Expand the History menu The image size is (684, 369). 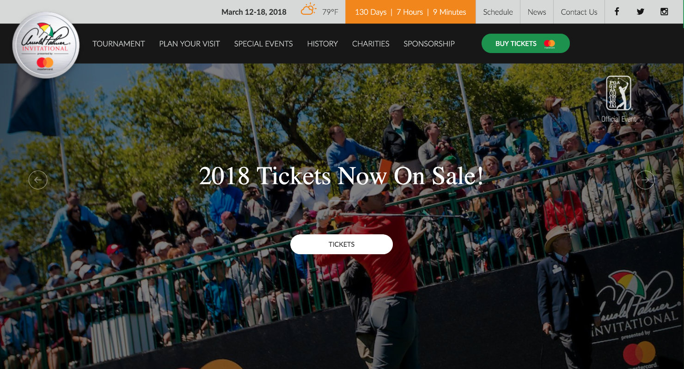323,44
